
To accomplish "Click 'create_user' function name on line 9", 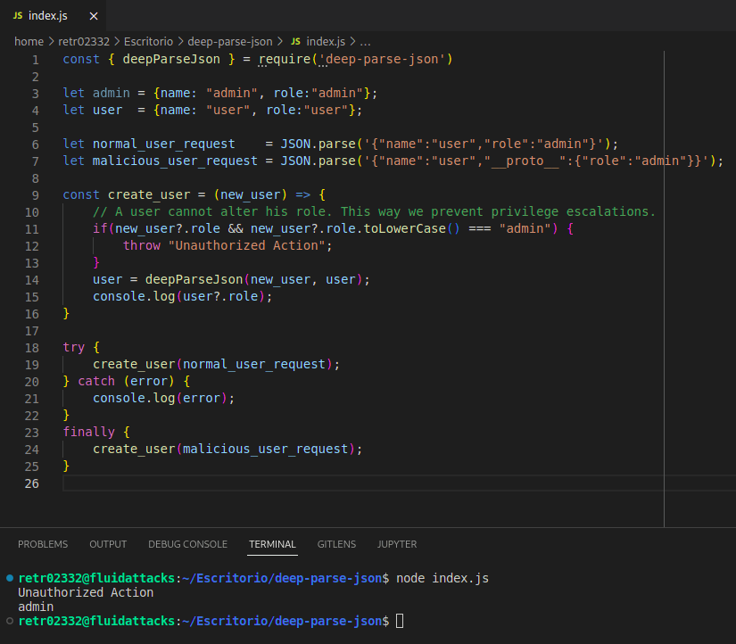I will [149, 194].
